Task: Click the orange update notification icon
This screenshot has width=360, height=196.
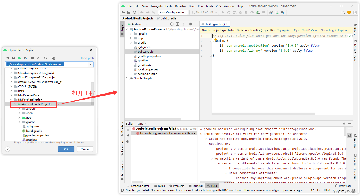Action: 349,12
